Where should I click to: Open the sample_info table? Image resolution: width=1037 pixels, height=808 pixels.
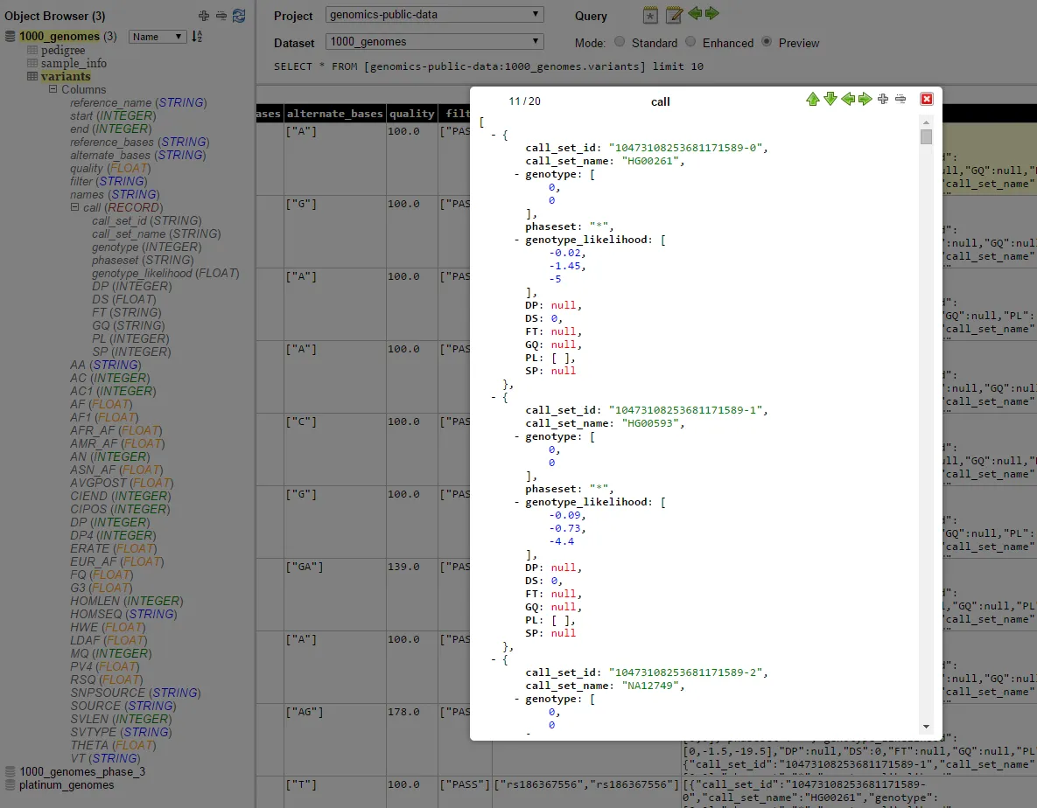74,63
